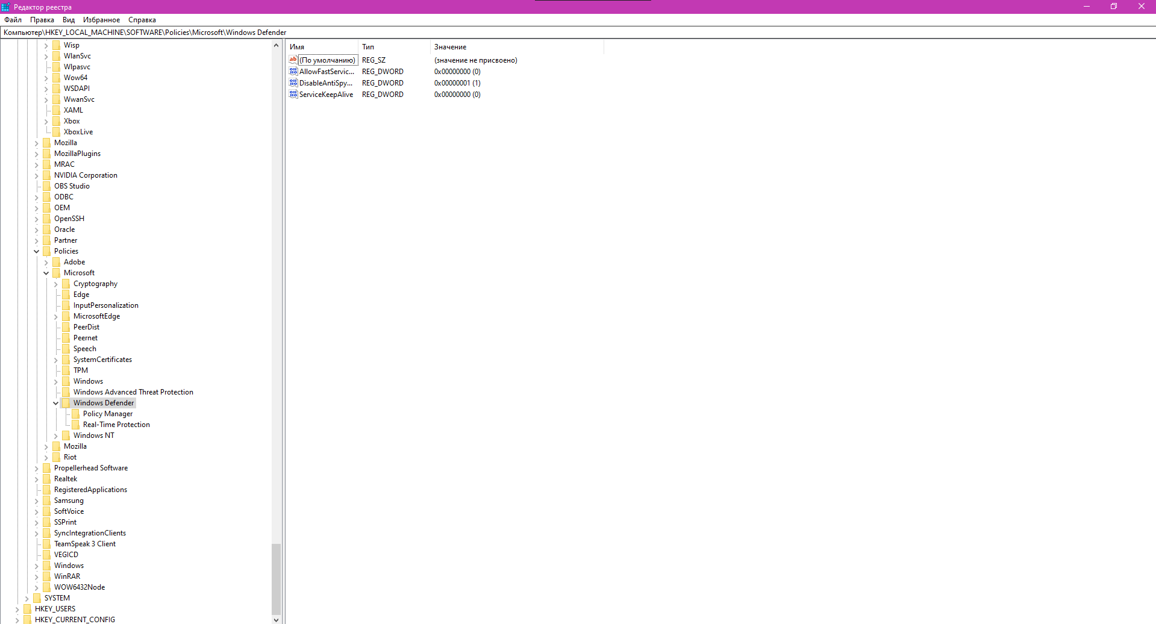Expand the WOW6432Node key
The height and width of the screenshot is (624, 1156).
[37, 588]
